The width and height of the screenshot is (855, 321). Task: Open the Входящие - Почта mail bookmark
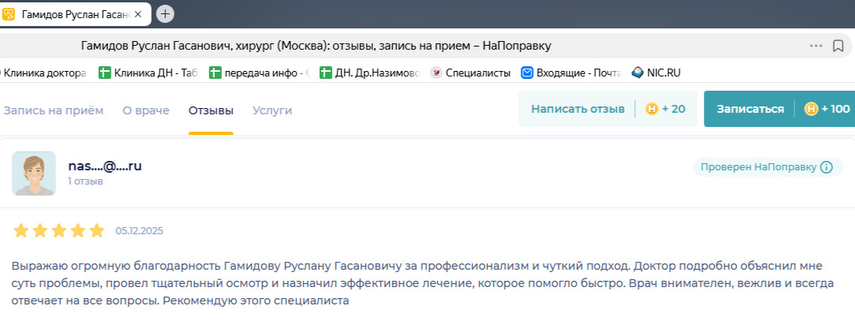(571, 73)
